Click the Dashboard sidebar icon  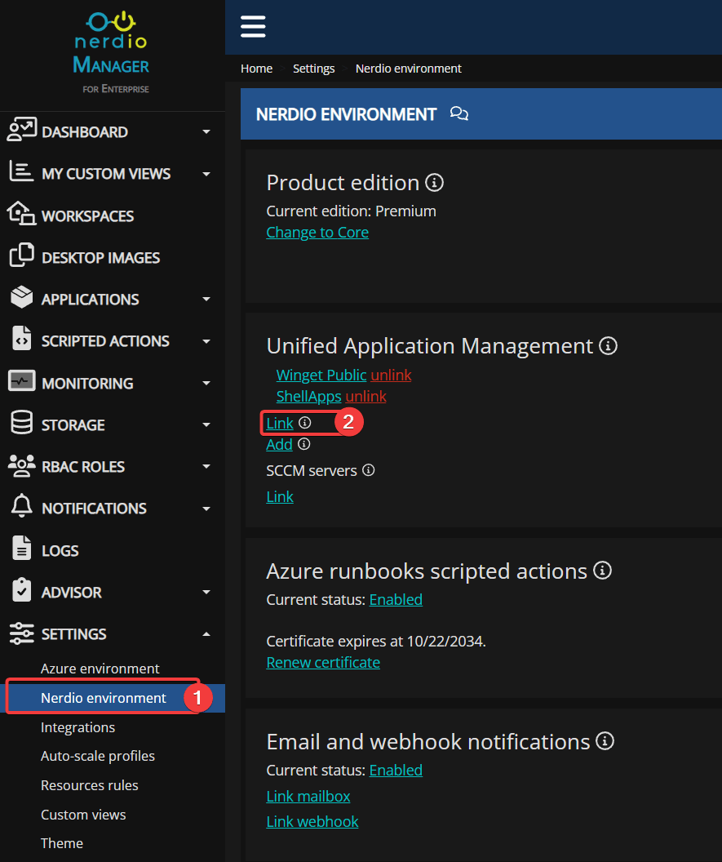click(22, 130)
